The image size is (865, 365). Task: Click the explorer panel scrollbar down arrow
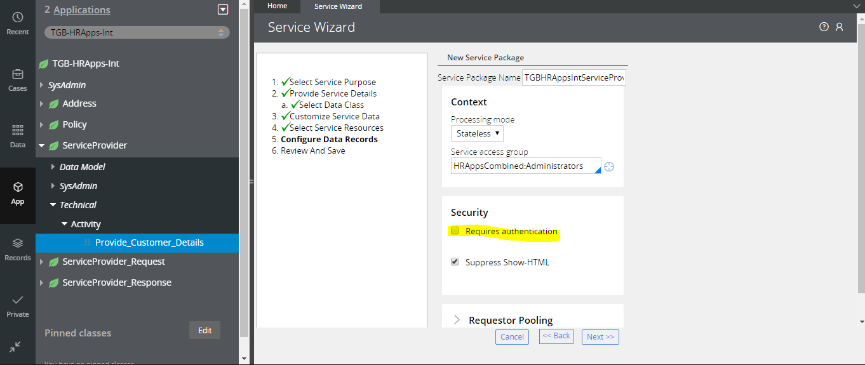(x=245, y=359)
